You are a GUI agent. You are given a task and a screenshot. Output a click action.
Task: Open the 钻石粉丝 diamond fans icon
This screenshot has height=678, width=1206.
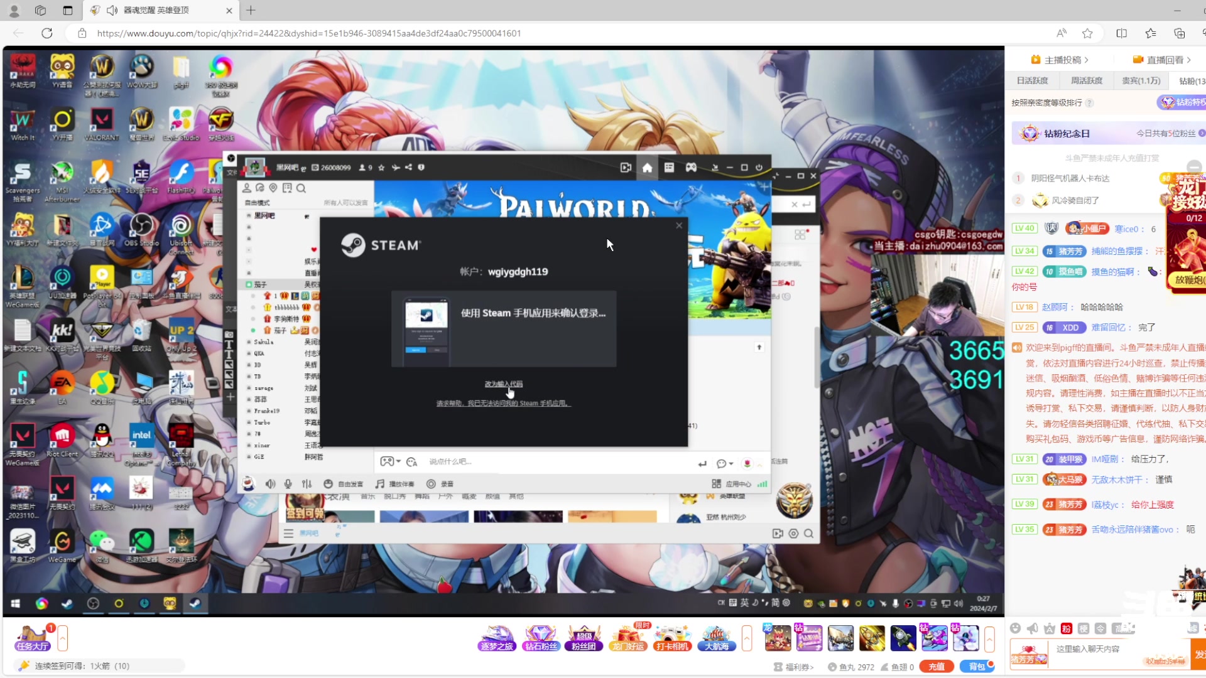point(541,638)
